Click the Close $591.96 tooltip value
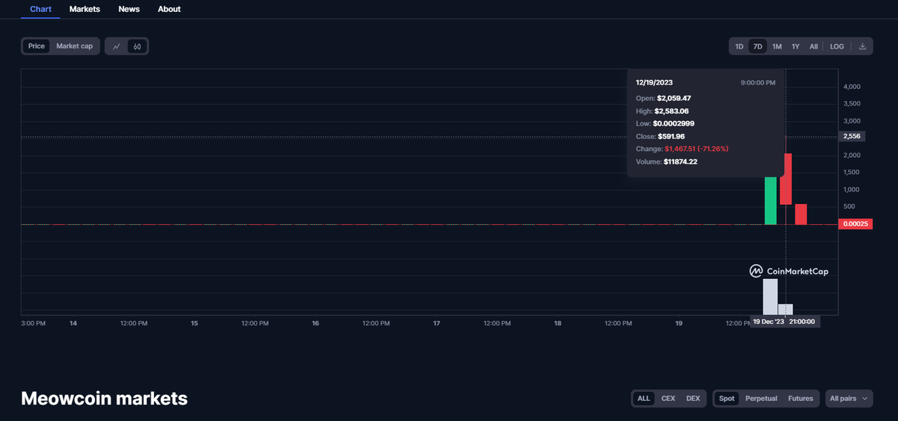The height and width of the screenshot is (421, 898). pyautogui.click(x=672, y=136)
